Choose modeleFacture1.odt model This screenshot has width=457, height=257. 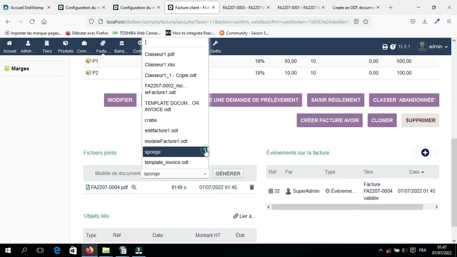click(175, 141)
